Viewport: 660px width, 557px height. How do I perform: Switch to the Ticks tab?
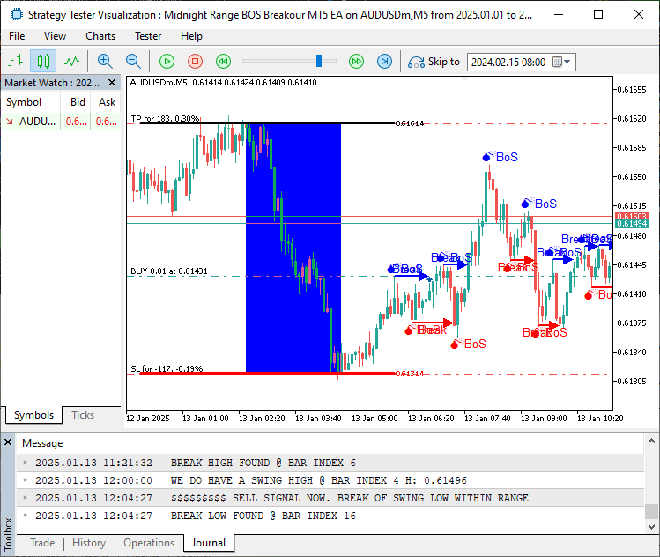(x=83, y=415)
